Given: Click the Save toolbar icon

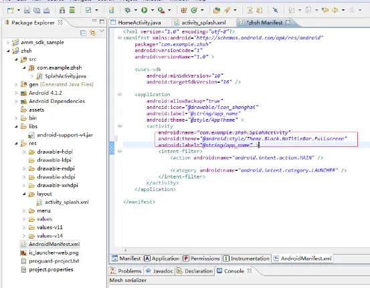Looking at the screenshot, I should click(x=27, y=10).
